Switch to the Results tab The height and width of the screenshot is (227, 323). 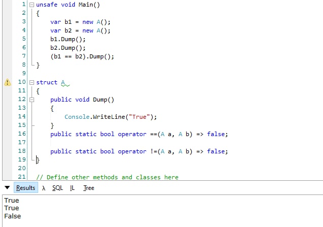26,188
